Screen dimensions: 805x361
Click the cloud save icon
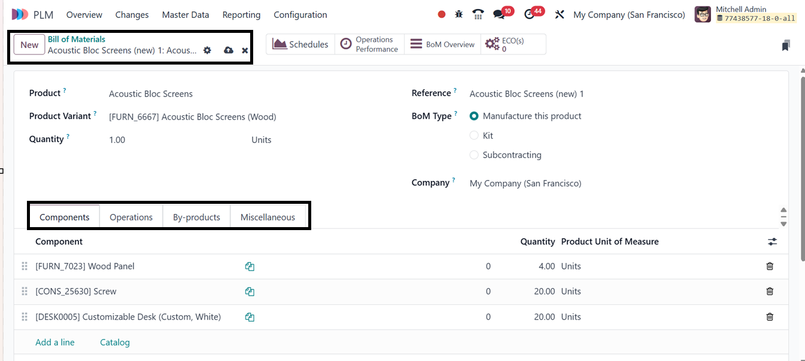[228, 50]
